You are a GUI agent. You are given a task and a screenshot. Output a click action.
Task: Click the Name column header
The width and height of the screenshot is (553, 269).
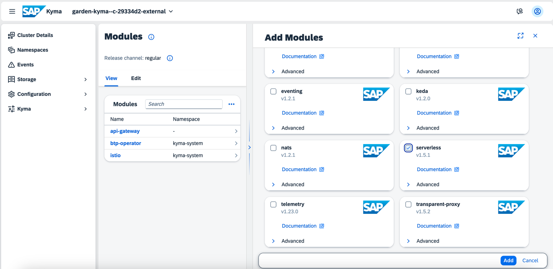117,119
